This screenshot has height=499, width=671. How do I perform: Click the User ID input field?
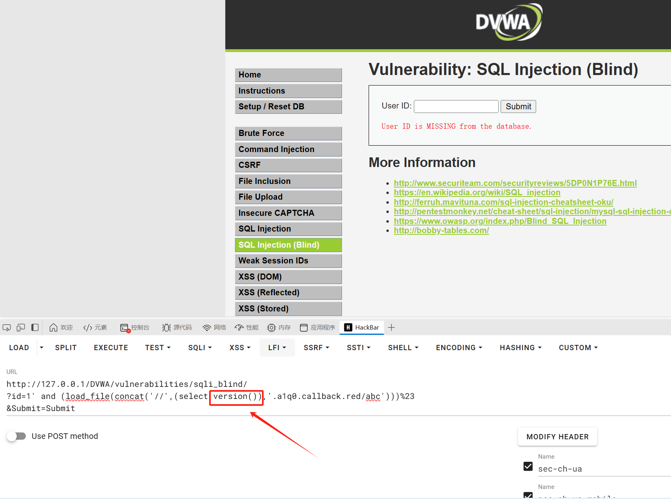pyautogui.click(x=456, y=106)
